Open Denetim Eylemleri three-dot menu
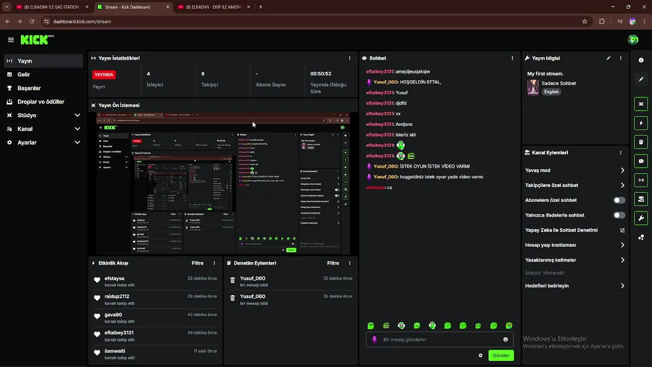The height and width of the screenshot is (367, 652). click(349, 263)
